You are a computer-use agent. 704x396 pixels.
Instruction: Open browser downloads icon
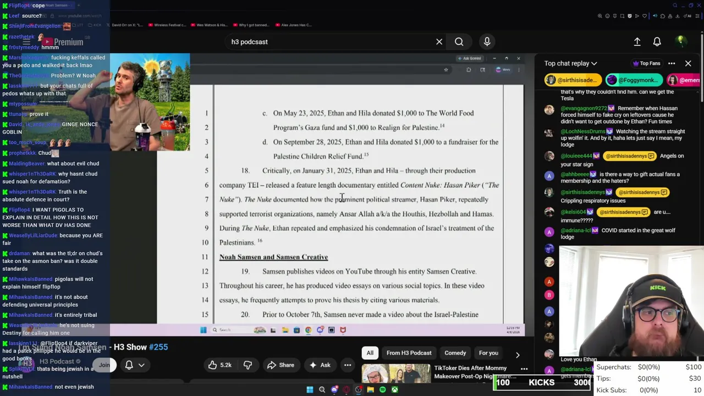click(678, 16)
